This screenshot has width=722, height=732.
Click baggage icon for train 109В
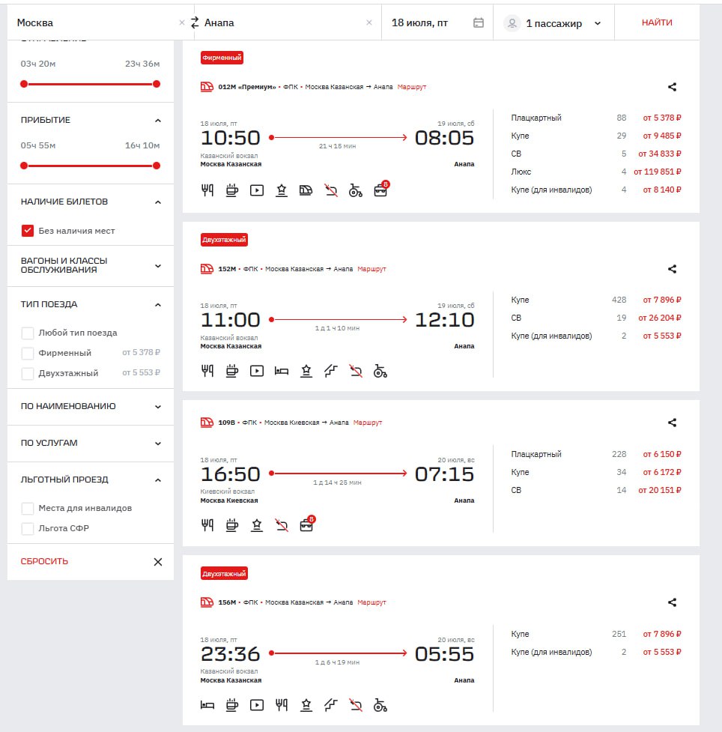tap(306, 525)
